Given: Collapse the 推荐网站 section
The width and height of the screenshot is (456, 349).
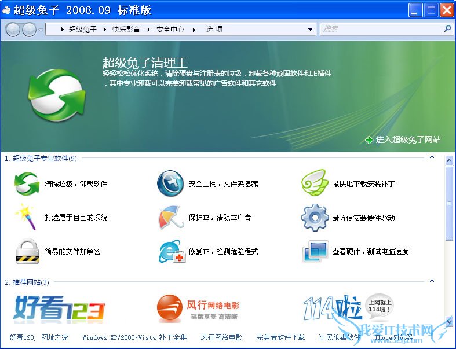Looking at the screenshot, I should click(x=432, y=281).
